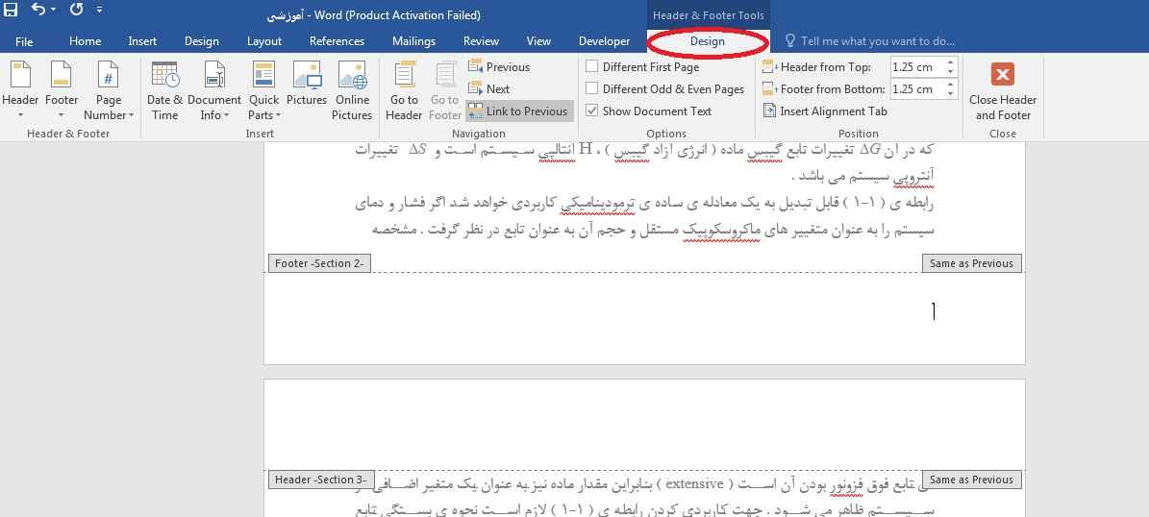1149x517 pixels.
Task: Jump to Previous header or footer
Action: click(x=499, y=67)
